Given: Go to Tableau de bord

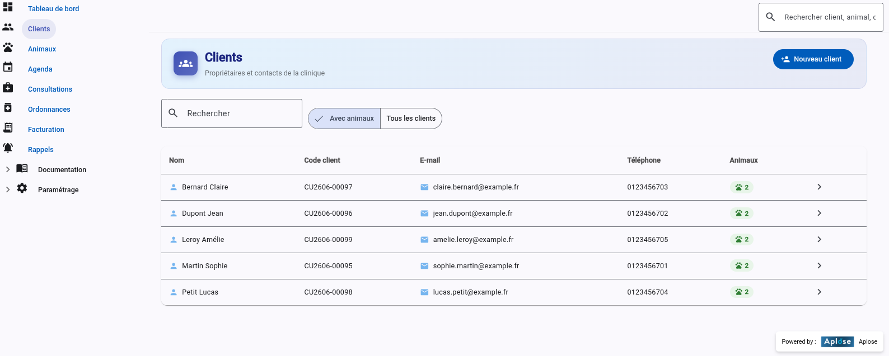Looking at the screenshot, I should [53, 9].
